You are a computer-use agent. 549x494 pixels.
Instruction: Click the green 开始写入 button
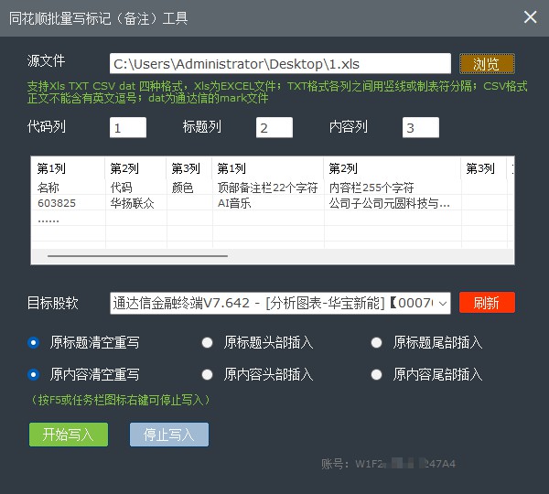68,435
